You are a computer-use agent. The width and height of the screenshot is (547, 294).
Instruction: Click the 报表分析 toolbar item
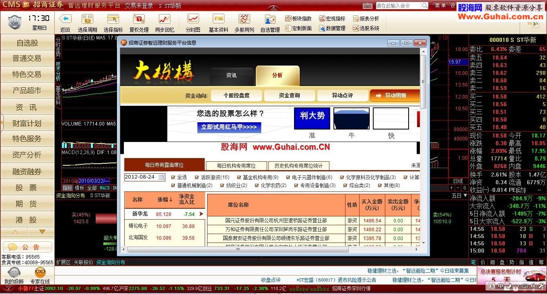(366, 19)
